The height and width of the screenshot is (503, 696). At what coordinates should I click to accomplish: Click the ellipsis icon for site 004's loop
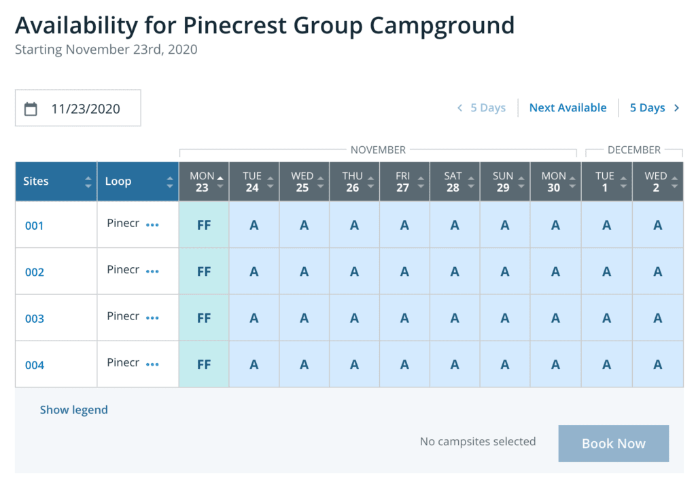point(154,364)
